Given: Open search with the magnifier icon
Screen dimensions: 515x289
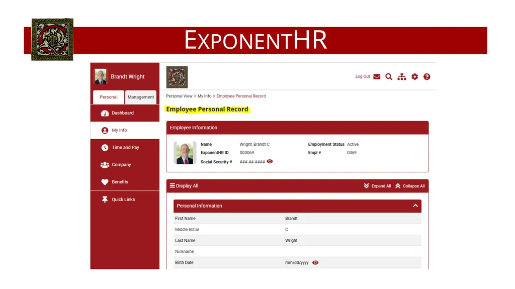Looking at the screenshot, I should coord(389,77).
